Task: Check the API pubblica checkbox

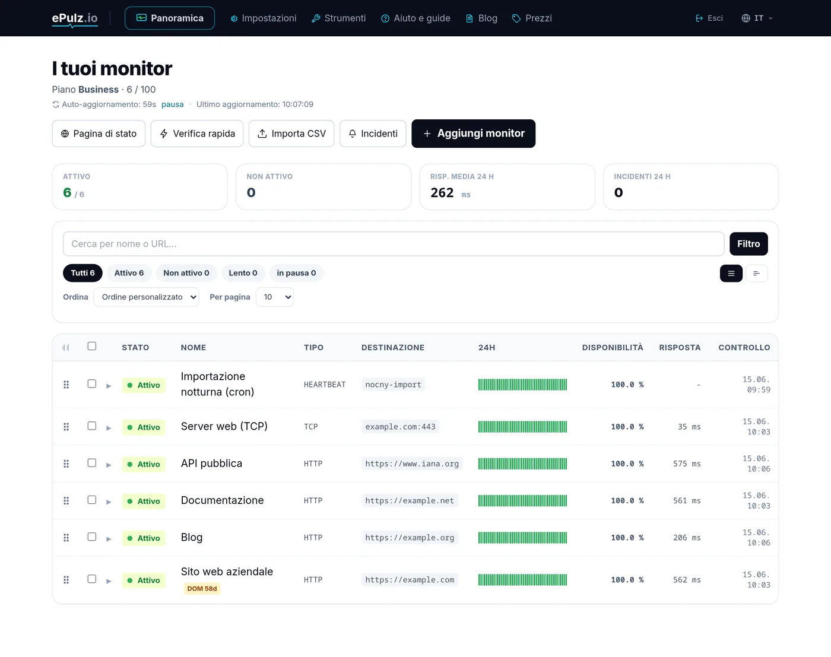Action: point(92,463)
